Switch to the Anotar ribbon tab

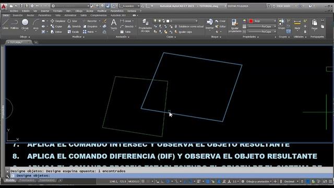[x=30, y=15]
